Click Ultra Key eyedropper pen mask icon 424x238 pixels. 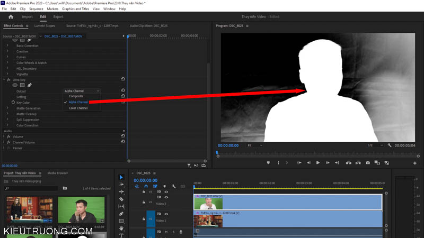pyautogui.click(x=30, y=85)
